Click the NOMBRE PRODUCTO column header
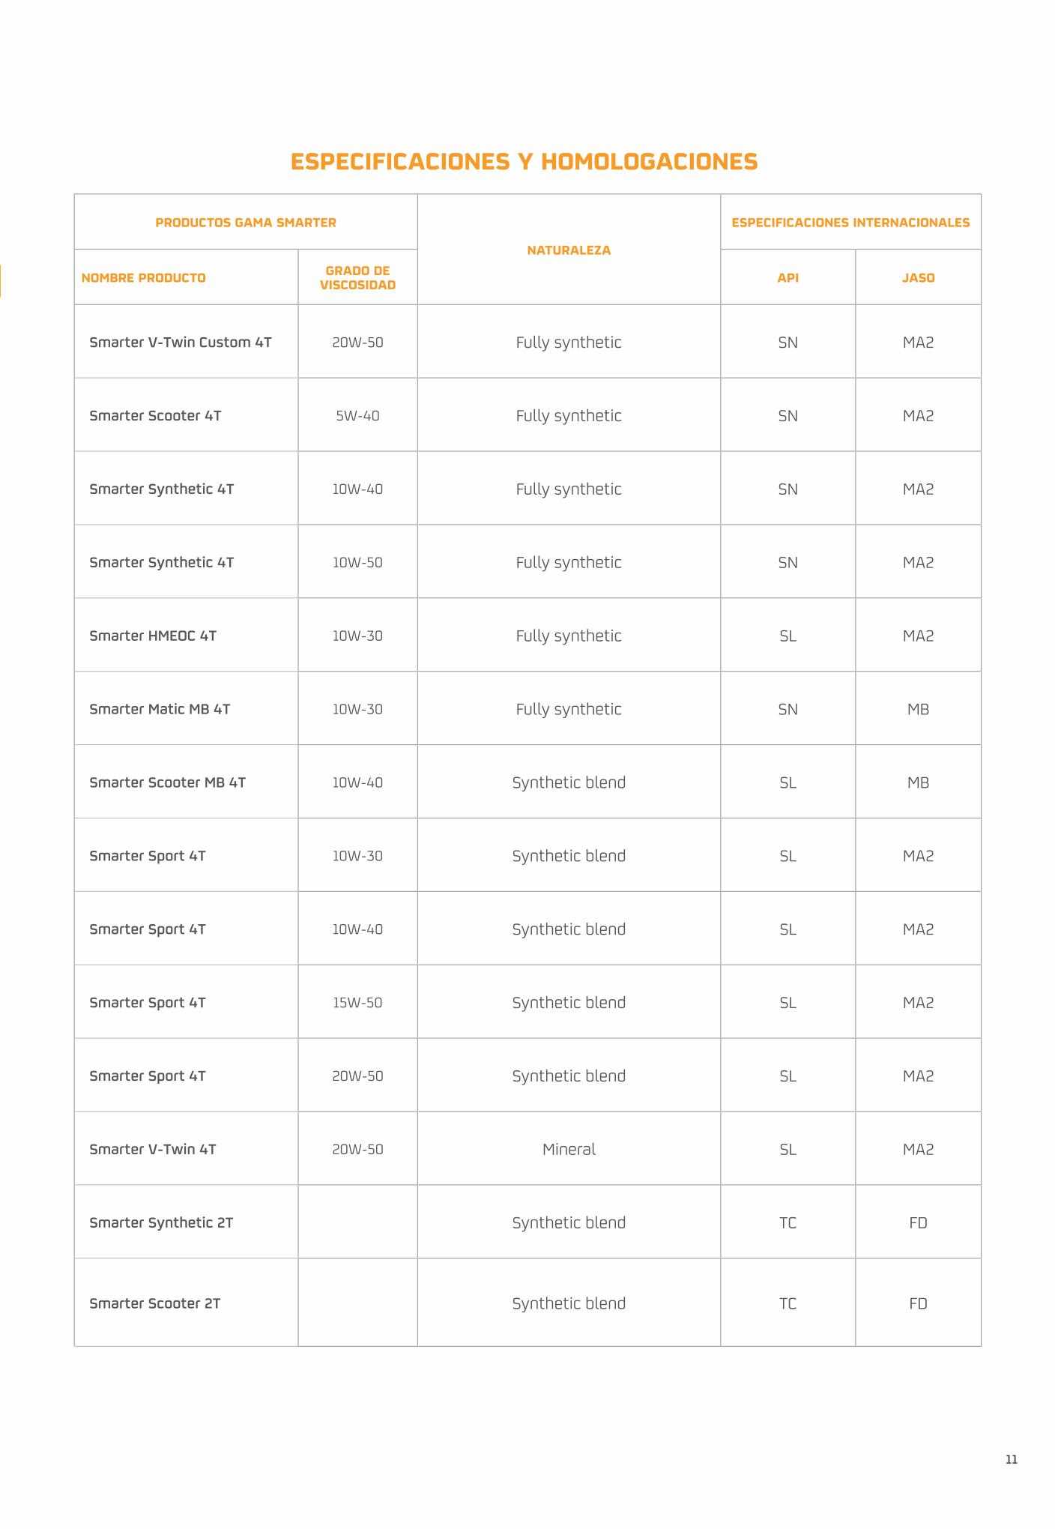 143,278
